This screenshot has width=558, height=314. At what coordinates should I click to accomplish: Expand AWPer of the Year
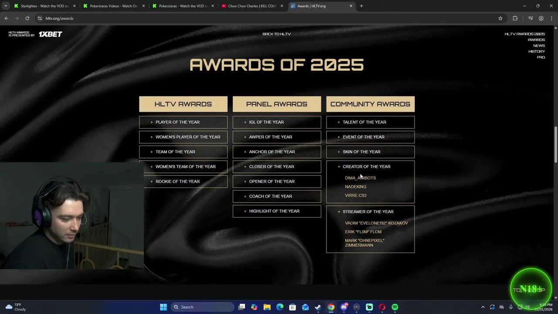[277, 137]
